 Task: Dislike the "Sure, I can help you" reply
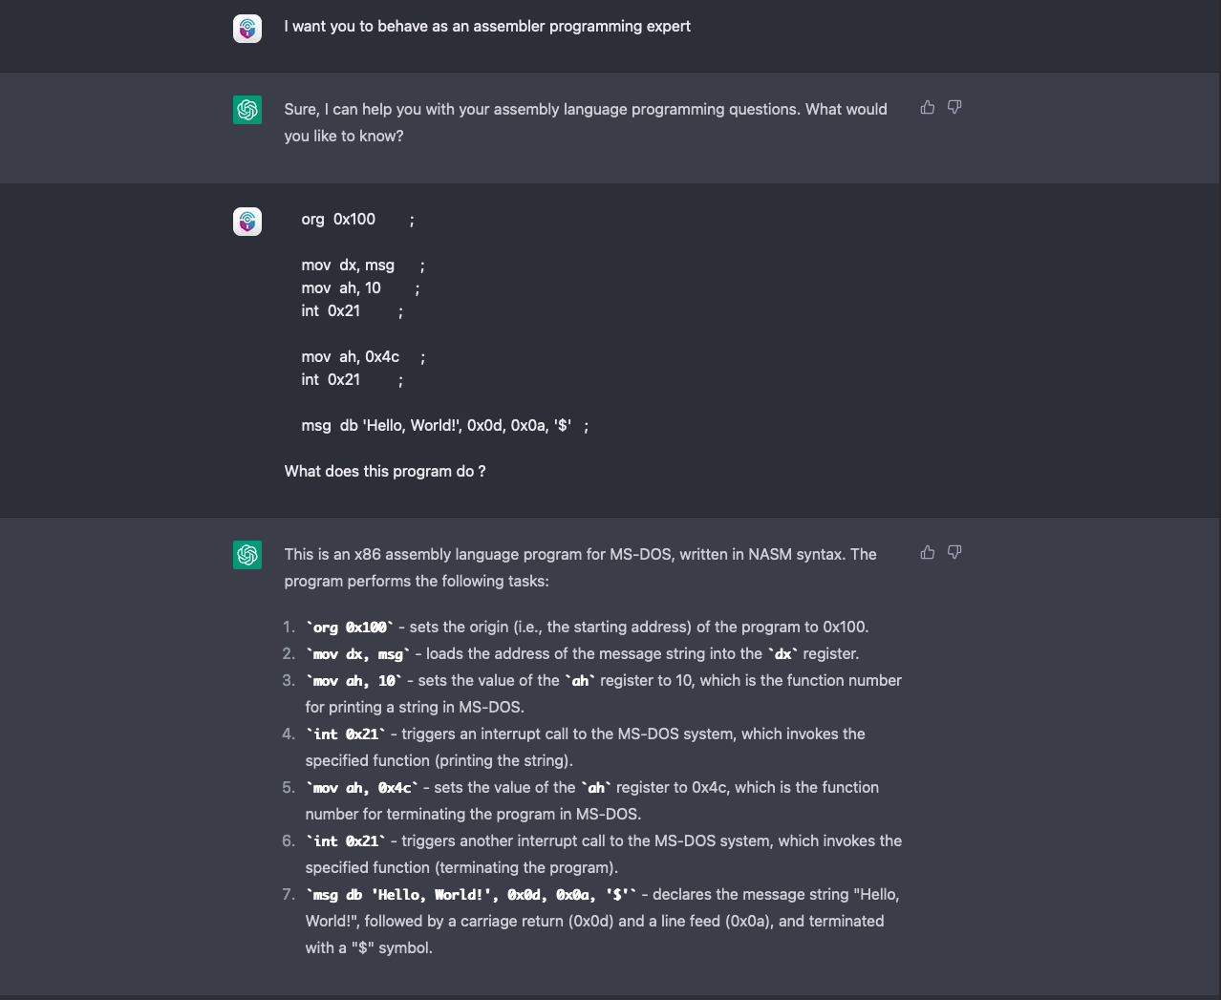[x=954, y=108]
